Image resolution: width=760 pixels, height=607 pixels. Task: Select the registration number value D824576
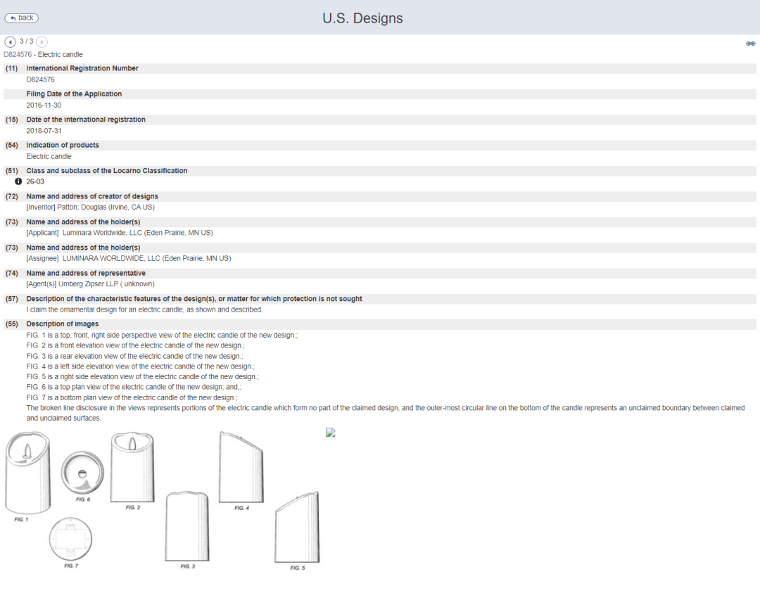[40, 79]
